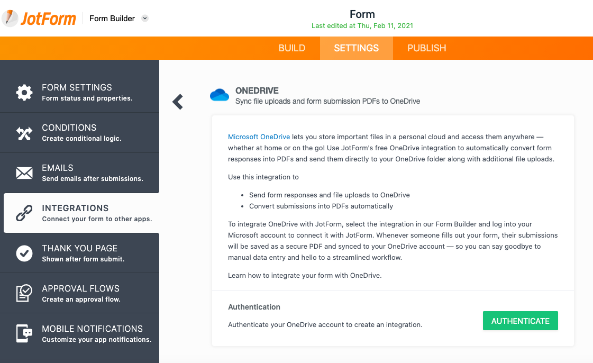Screen dimensions: 593x363
Task: Switch to the SETTINGS tab
Action: [x=356, y=48]
